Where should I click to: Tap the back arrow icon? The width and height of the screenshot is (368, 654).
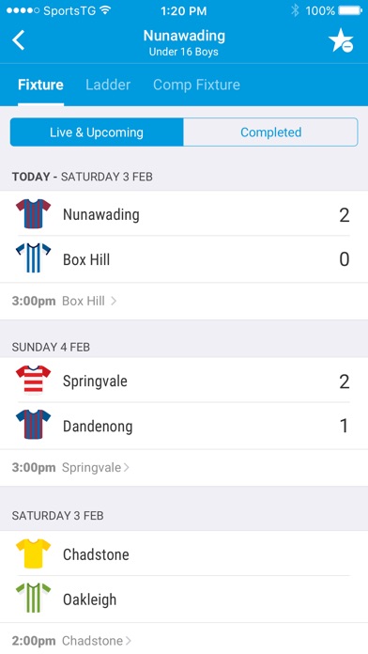(x=19, y=40)
